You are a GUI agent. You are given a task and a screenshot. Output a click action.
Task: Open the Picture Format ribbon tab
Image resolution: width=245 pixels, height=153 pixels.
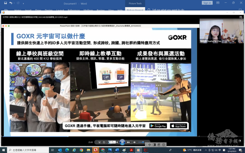[x=135, y=10]
